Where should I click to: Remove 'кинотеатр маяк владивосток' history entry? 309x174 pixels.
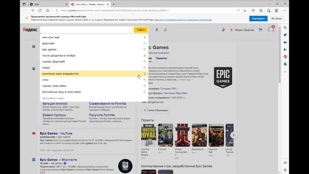tap(145, 74)
